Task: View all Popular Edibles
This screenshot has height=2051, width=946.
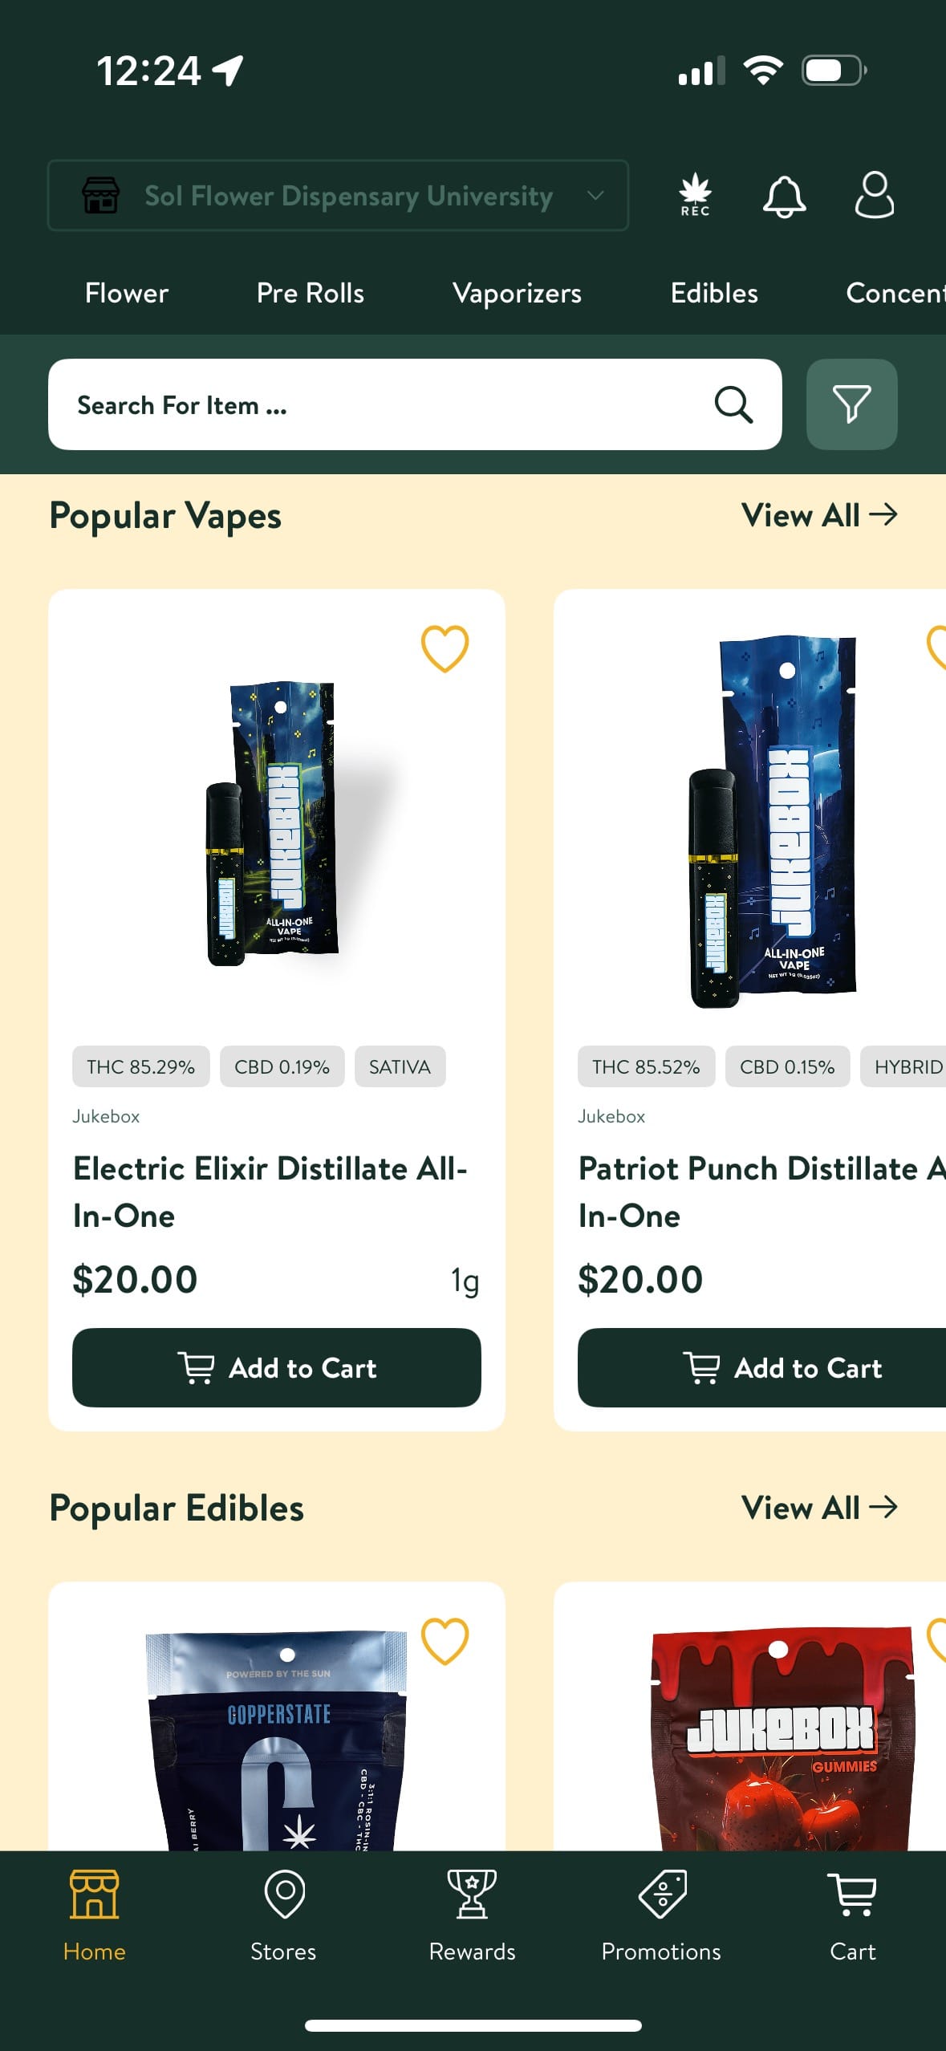Action: (x=818, y=1508)
